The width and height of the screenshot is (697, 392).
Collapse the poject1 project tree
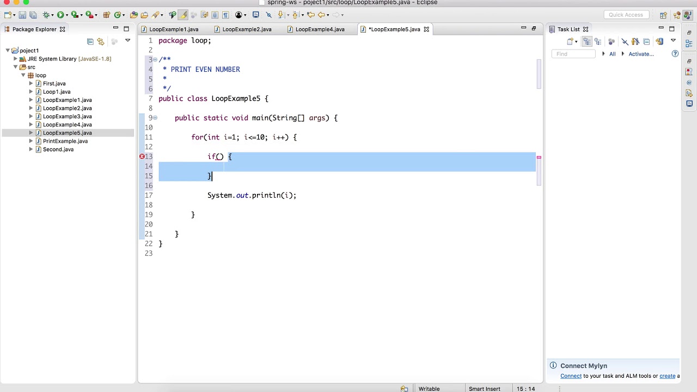(8, 51)
